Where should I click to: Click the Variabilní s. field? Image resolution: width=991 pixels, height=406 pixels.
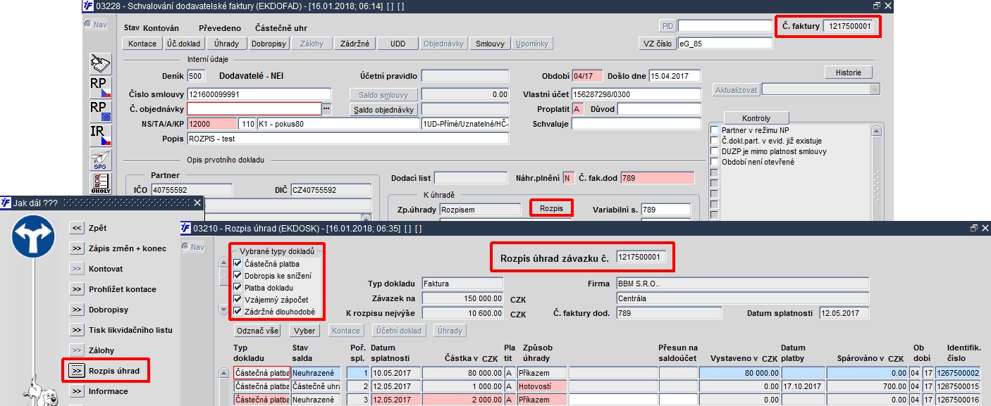666,209
